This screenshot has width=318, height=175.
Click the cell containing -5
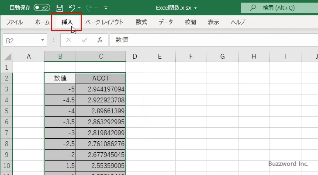pos(60,89)
